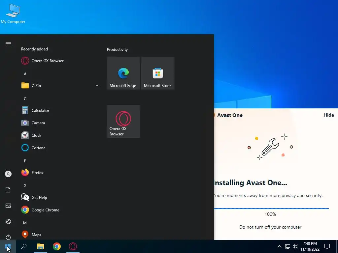This screenshot has height=253, width=338.
Task: Open File Explorer from the taskbar
Action: (x=40, y=246)
